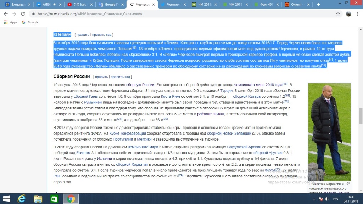Click the page's vertical scrollbar thumb

361,116
